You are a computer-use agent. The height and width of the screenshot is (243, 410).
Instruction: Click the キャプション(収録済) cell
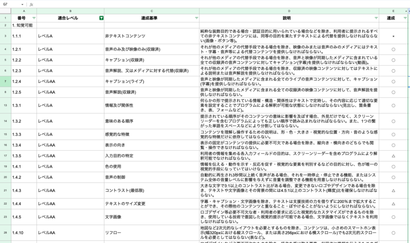(x=152, y=60)
